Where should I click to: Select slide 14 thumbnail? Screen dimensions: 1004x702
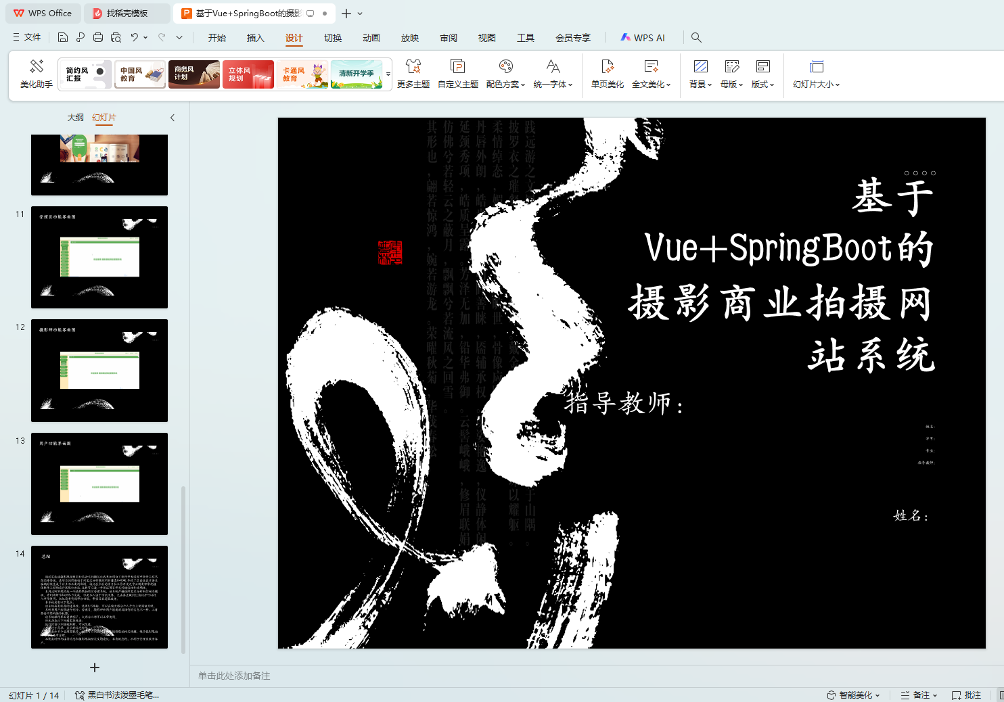(x=99, y=597)
